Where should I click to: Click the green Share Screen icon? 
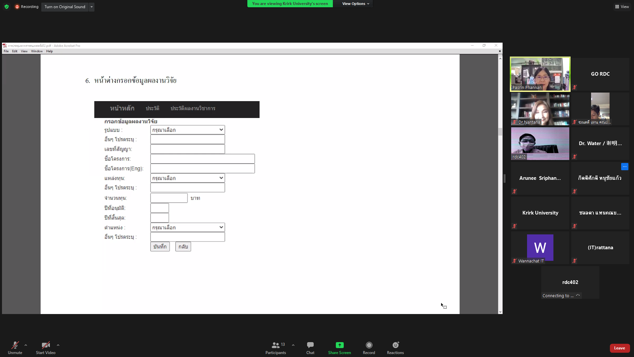point(339,345)
